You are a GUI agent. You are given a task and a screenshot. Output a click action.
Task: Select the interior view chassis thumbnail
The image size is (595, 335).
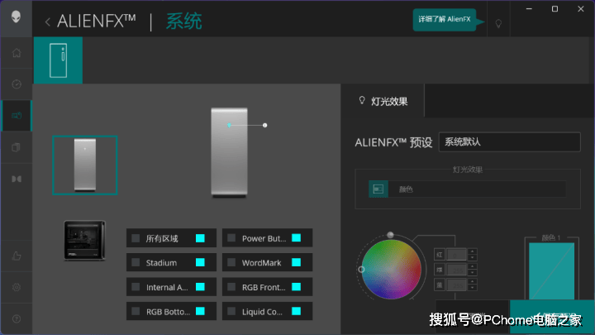[x=84, y=241]
